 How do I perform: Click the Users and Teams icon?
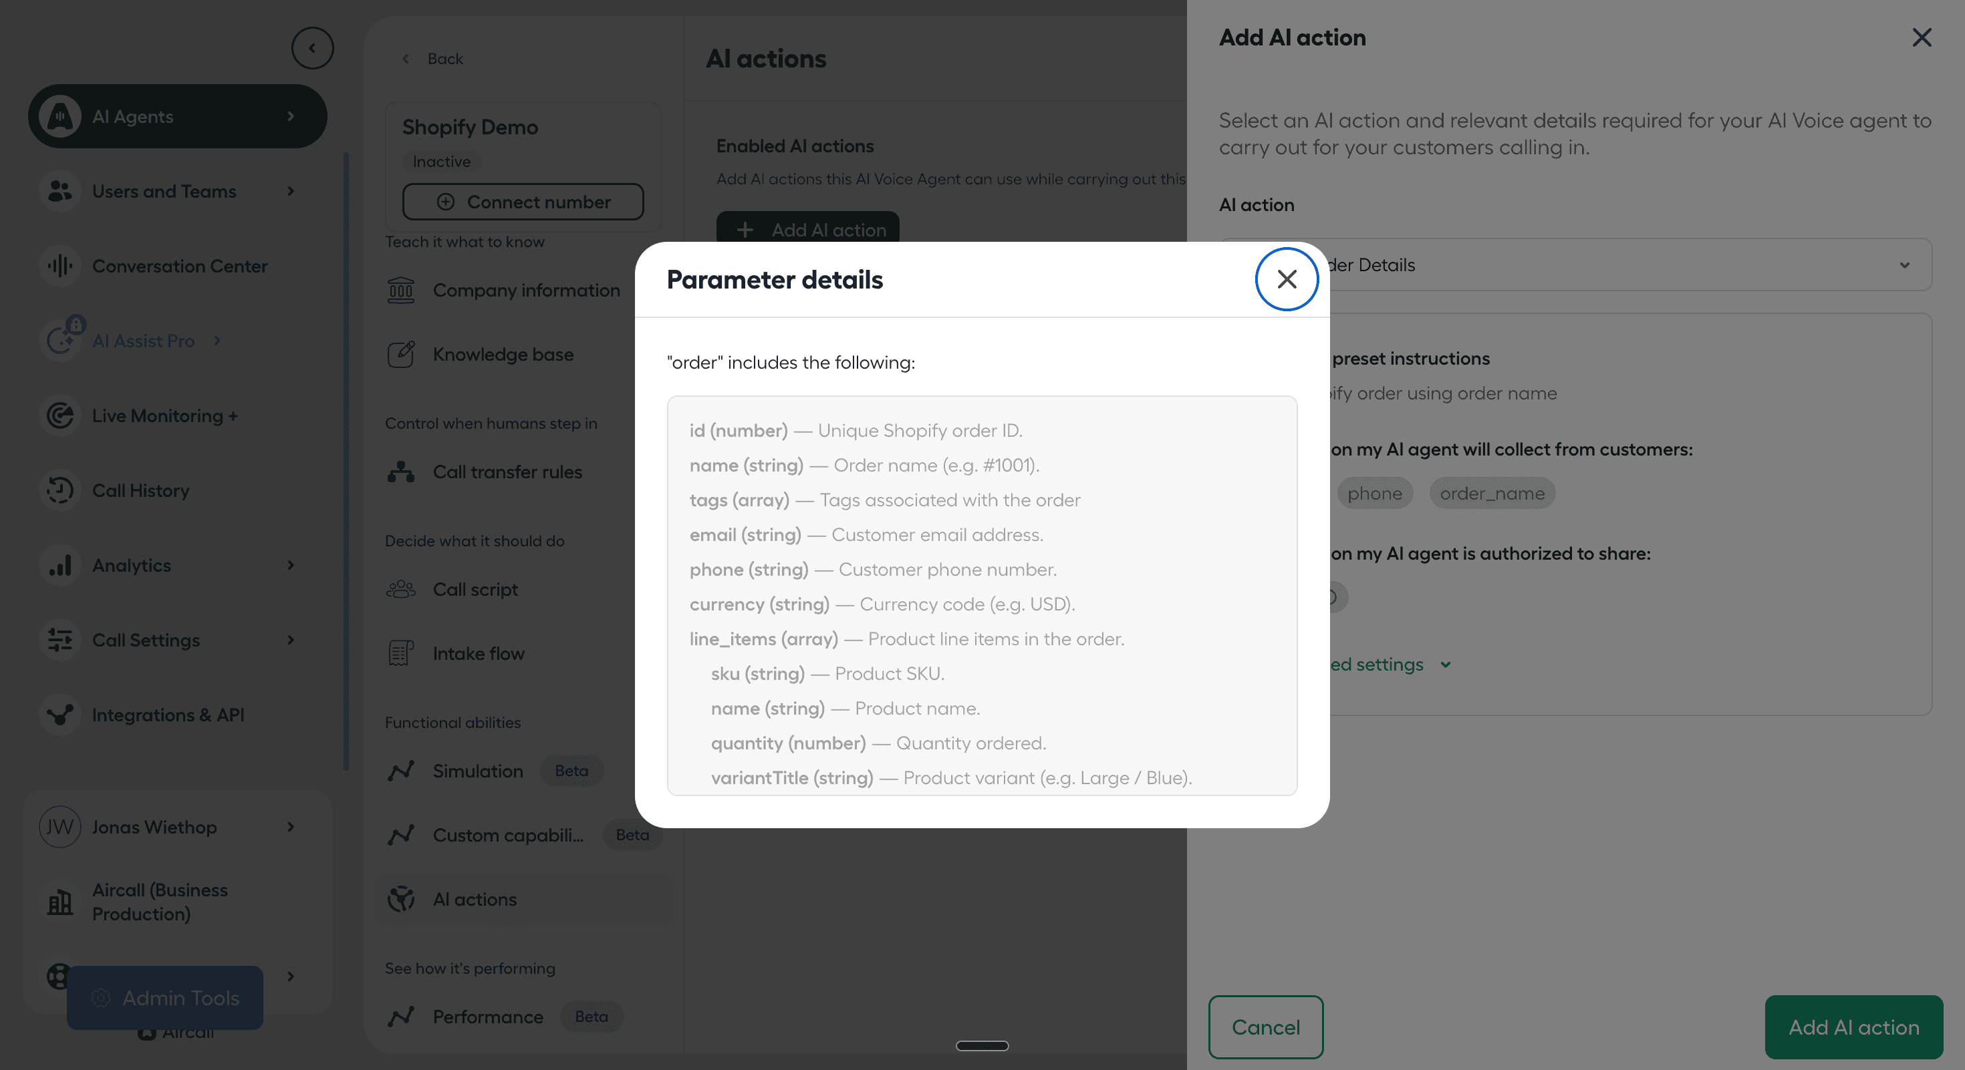click(59, 191)
